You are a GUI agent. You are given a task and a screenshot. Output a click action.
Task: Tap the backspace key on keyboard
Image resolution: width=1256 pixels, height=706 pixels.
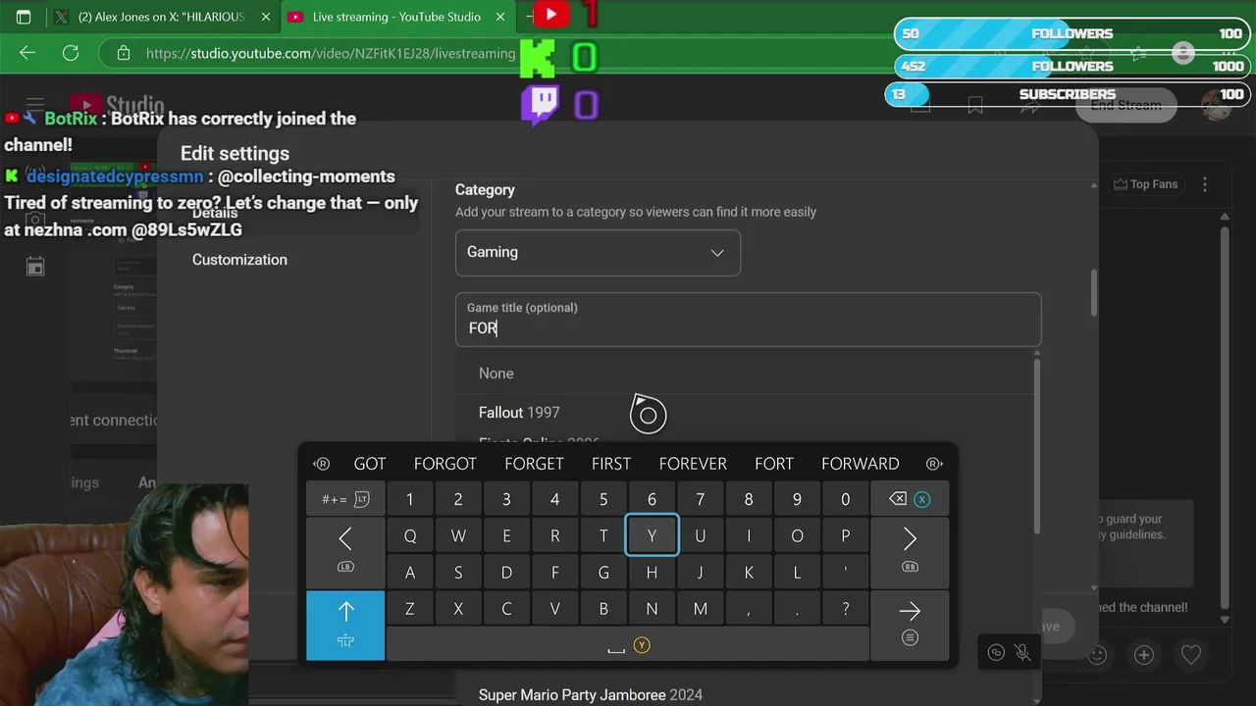[910, 499]
